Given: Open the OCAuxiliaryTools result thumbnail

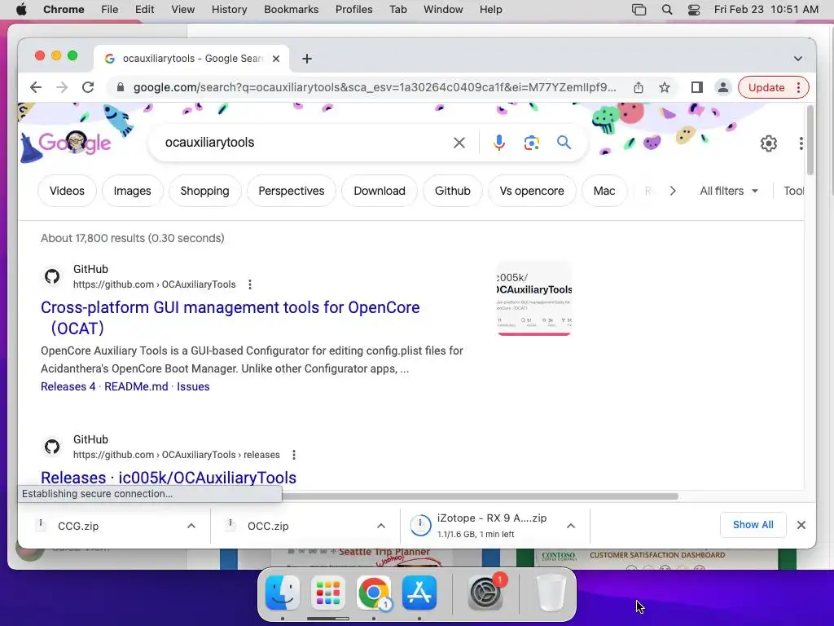Looking at the screenshot, I should pyautogui.click(x=534, y=298).
